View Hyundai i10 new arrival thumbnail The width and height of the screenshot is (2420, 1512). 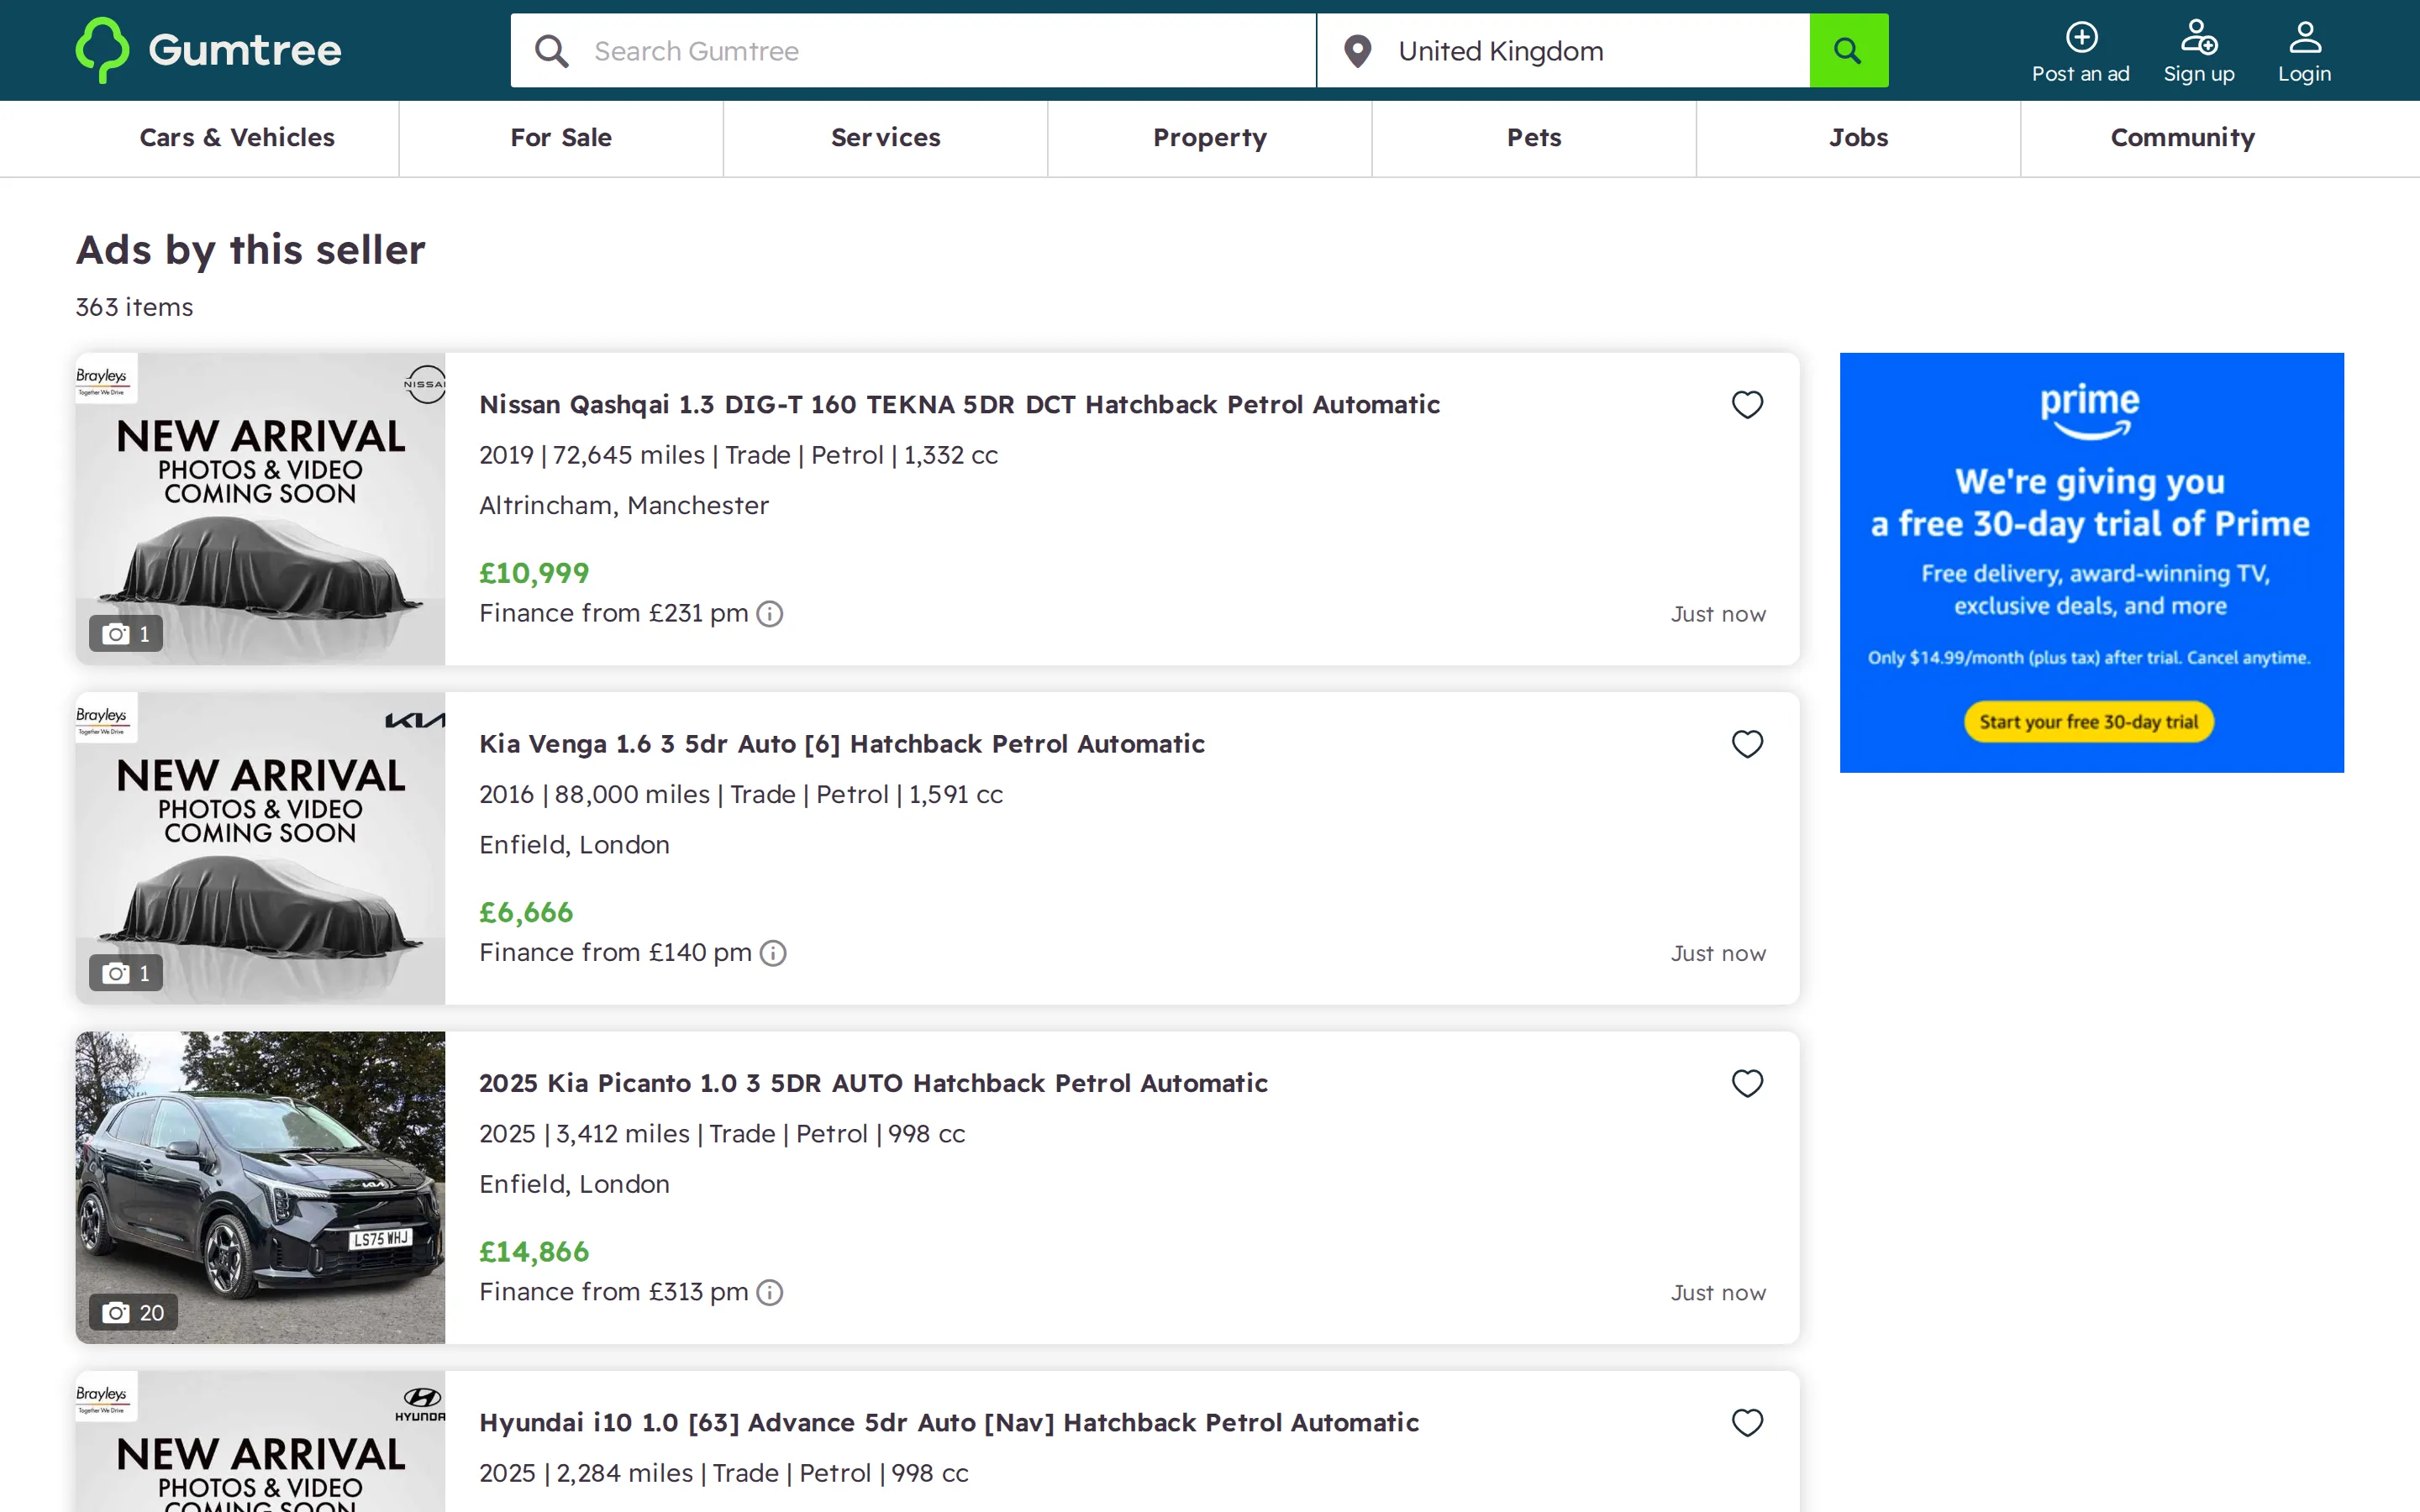tap(260, 1441)
